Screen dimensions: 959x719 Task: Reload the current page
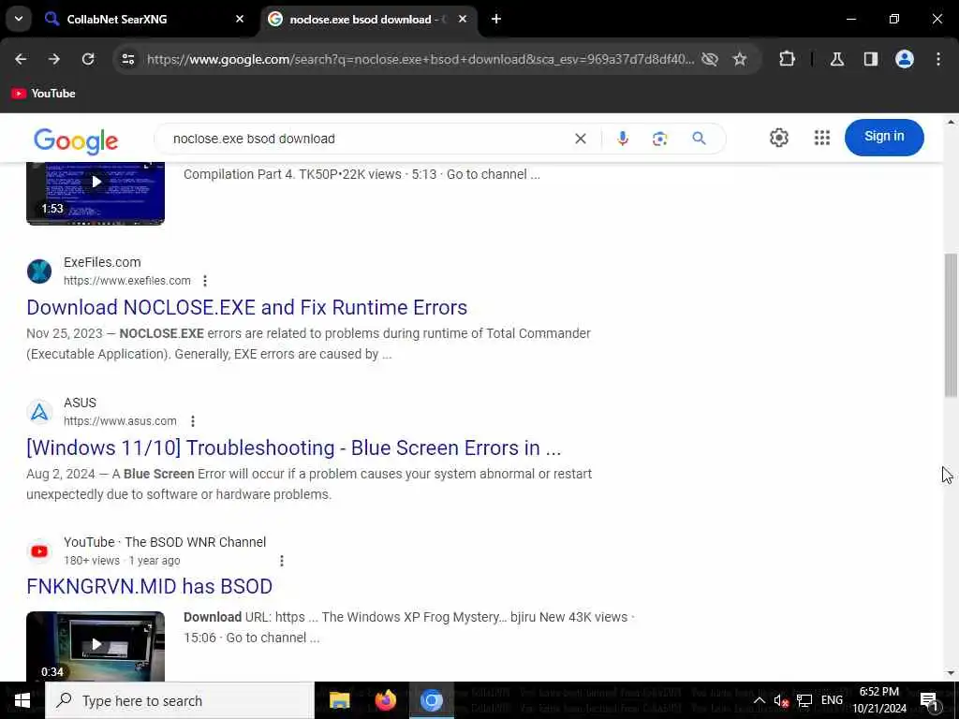coord(88,59)
